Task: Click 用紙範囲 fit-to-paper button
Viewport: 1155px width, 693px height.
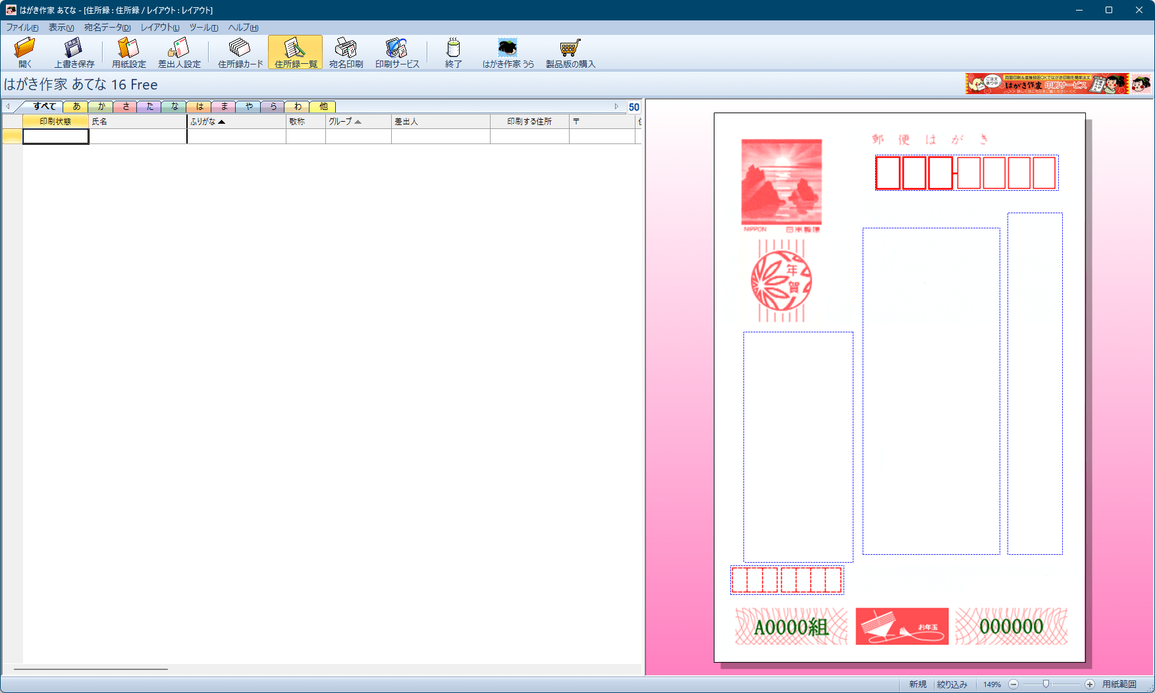Action: [x=1119, y=684]
